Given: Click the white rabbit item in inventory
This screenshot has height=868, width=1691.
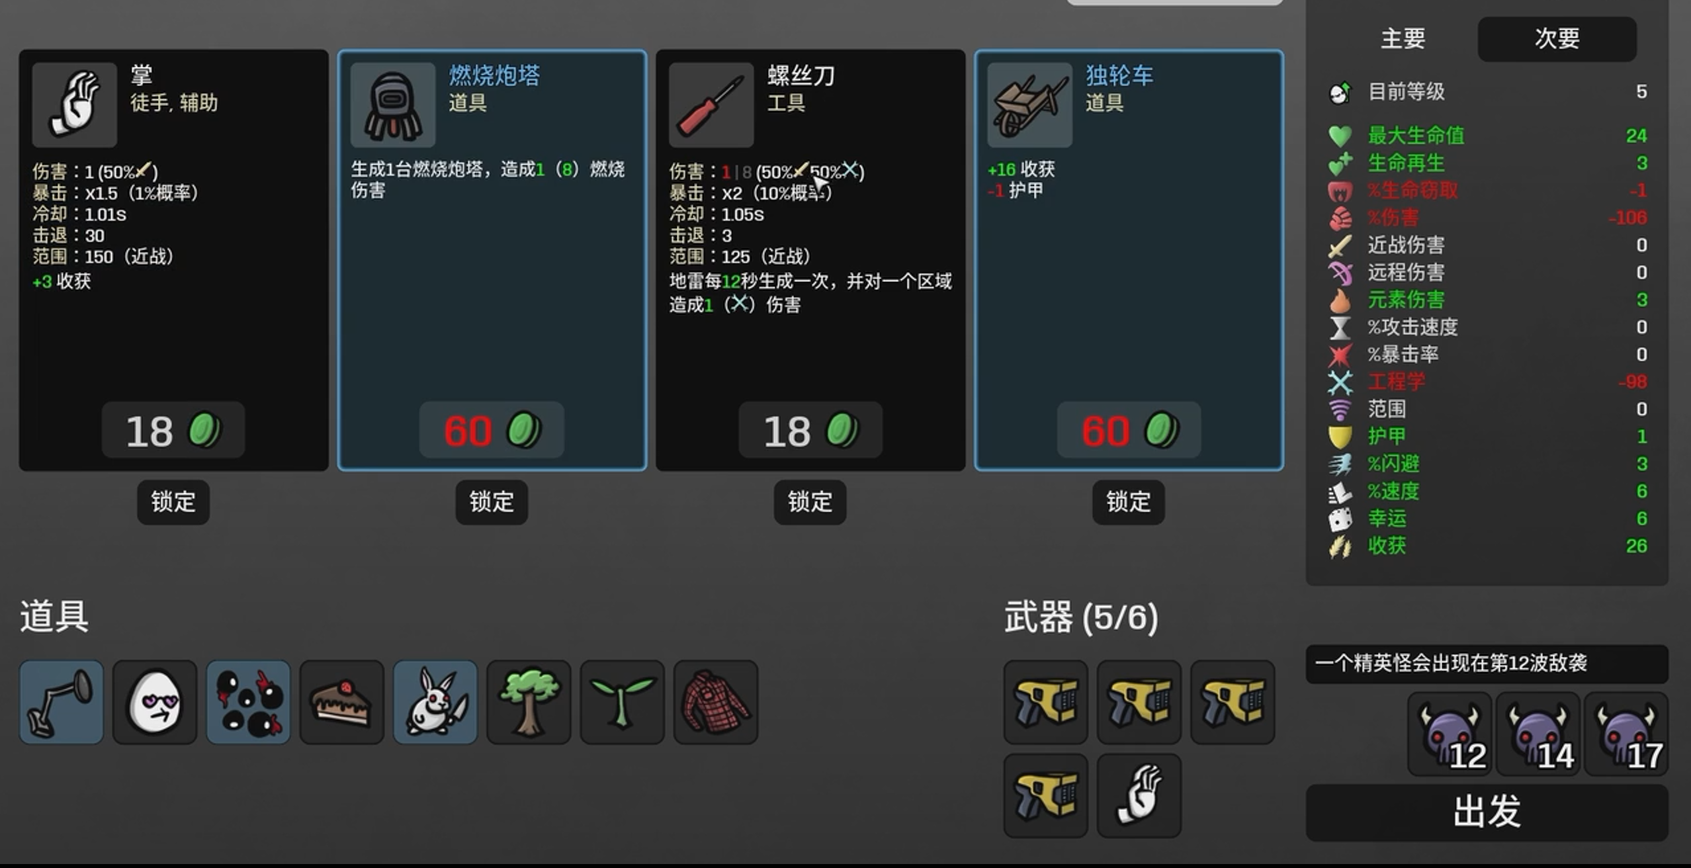Looking at the screenshot, I should click(435, 702).
